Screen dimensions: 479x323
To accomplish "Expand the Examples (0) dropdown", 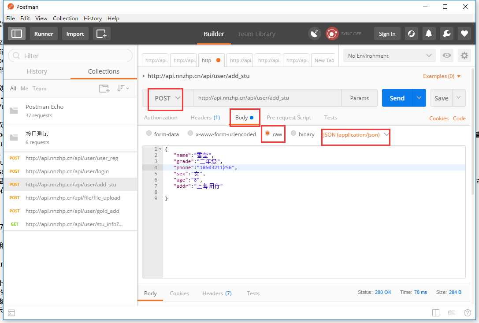I will [442, 76].
